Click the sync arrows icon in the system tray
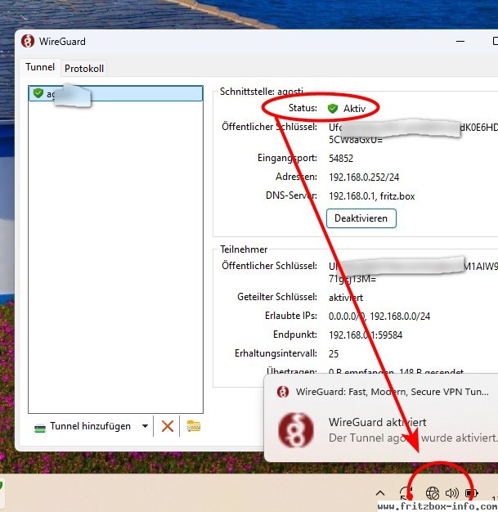This screenshot has height=512, width=498. [406, 492]
